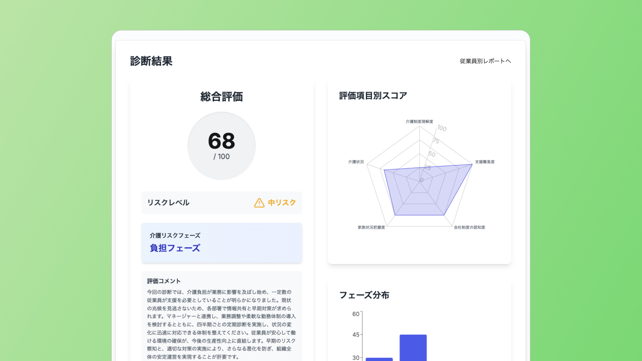The width and height of the screenshot is (642, 361).
Task: Click the 中リスク risk label
Action: pos(282,203)
